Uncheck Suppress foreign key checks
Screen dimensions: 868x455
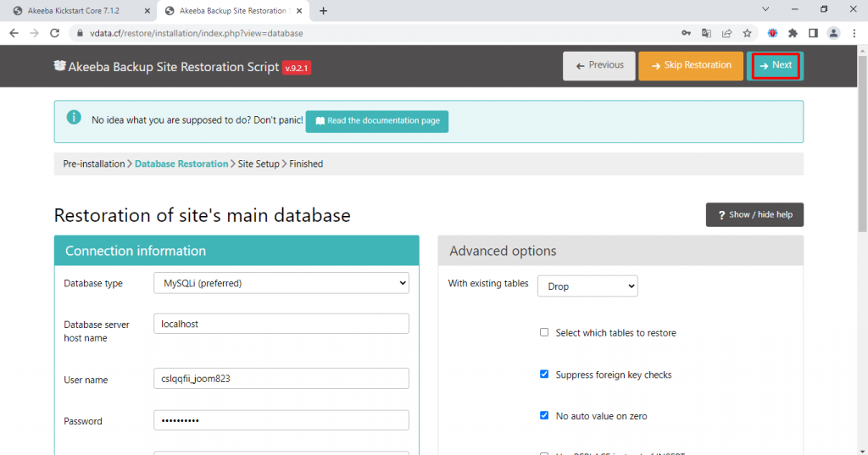[x=544, y=375]
